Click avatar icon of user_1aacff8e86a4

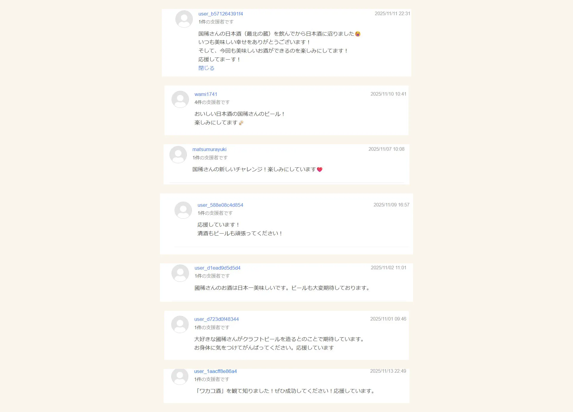click(180, 376)
